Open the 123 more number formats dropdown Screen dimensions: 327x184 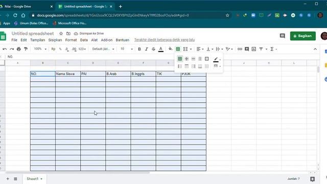pos(82,49)
